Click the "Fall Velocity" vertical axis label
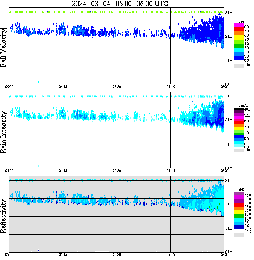Image resolution: width=254 pixels, height=260 pixels. click(x=3, y=48)
